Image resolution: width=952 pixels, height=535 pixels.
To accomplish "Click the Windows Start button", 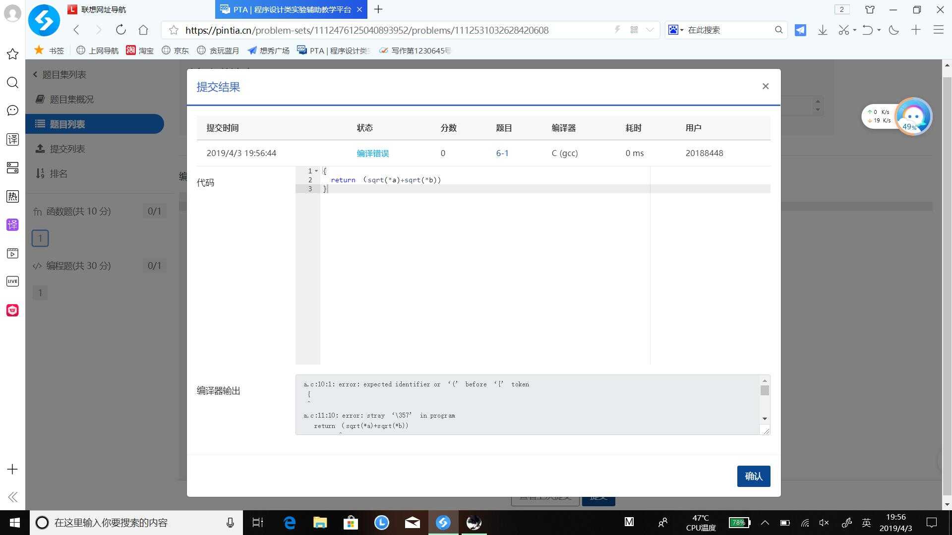I will click(x=14, y=522).
